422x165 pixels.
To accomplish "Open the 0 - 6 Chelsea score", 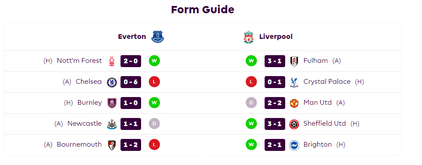I will 131,82.
